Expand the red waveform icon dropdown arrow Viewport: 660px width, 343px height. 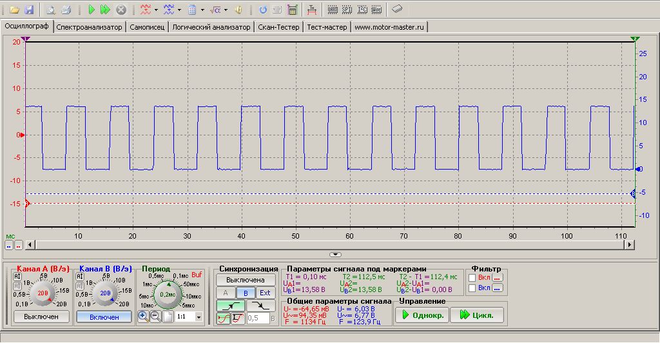pos(156,10)
